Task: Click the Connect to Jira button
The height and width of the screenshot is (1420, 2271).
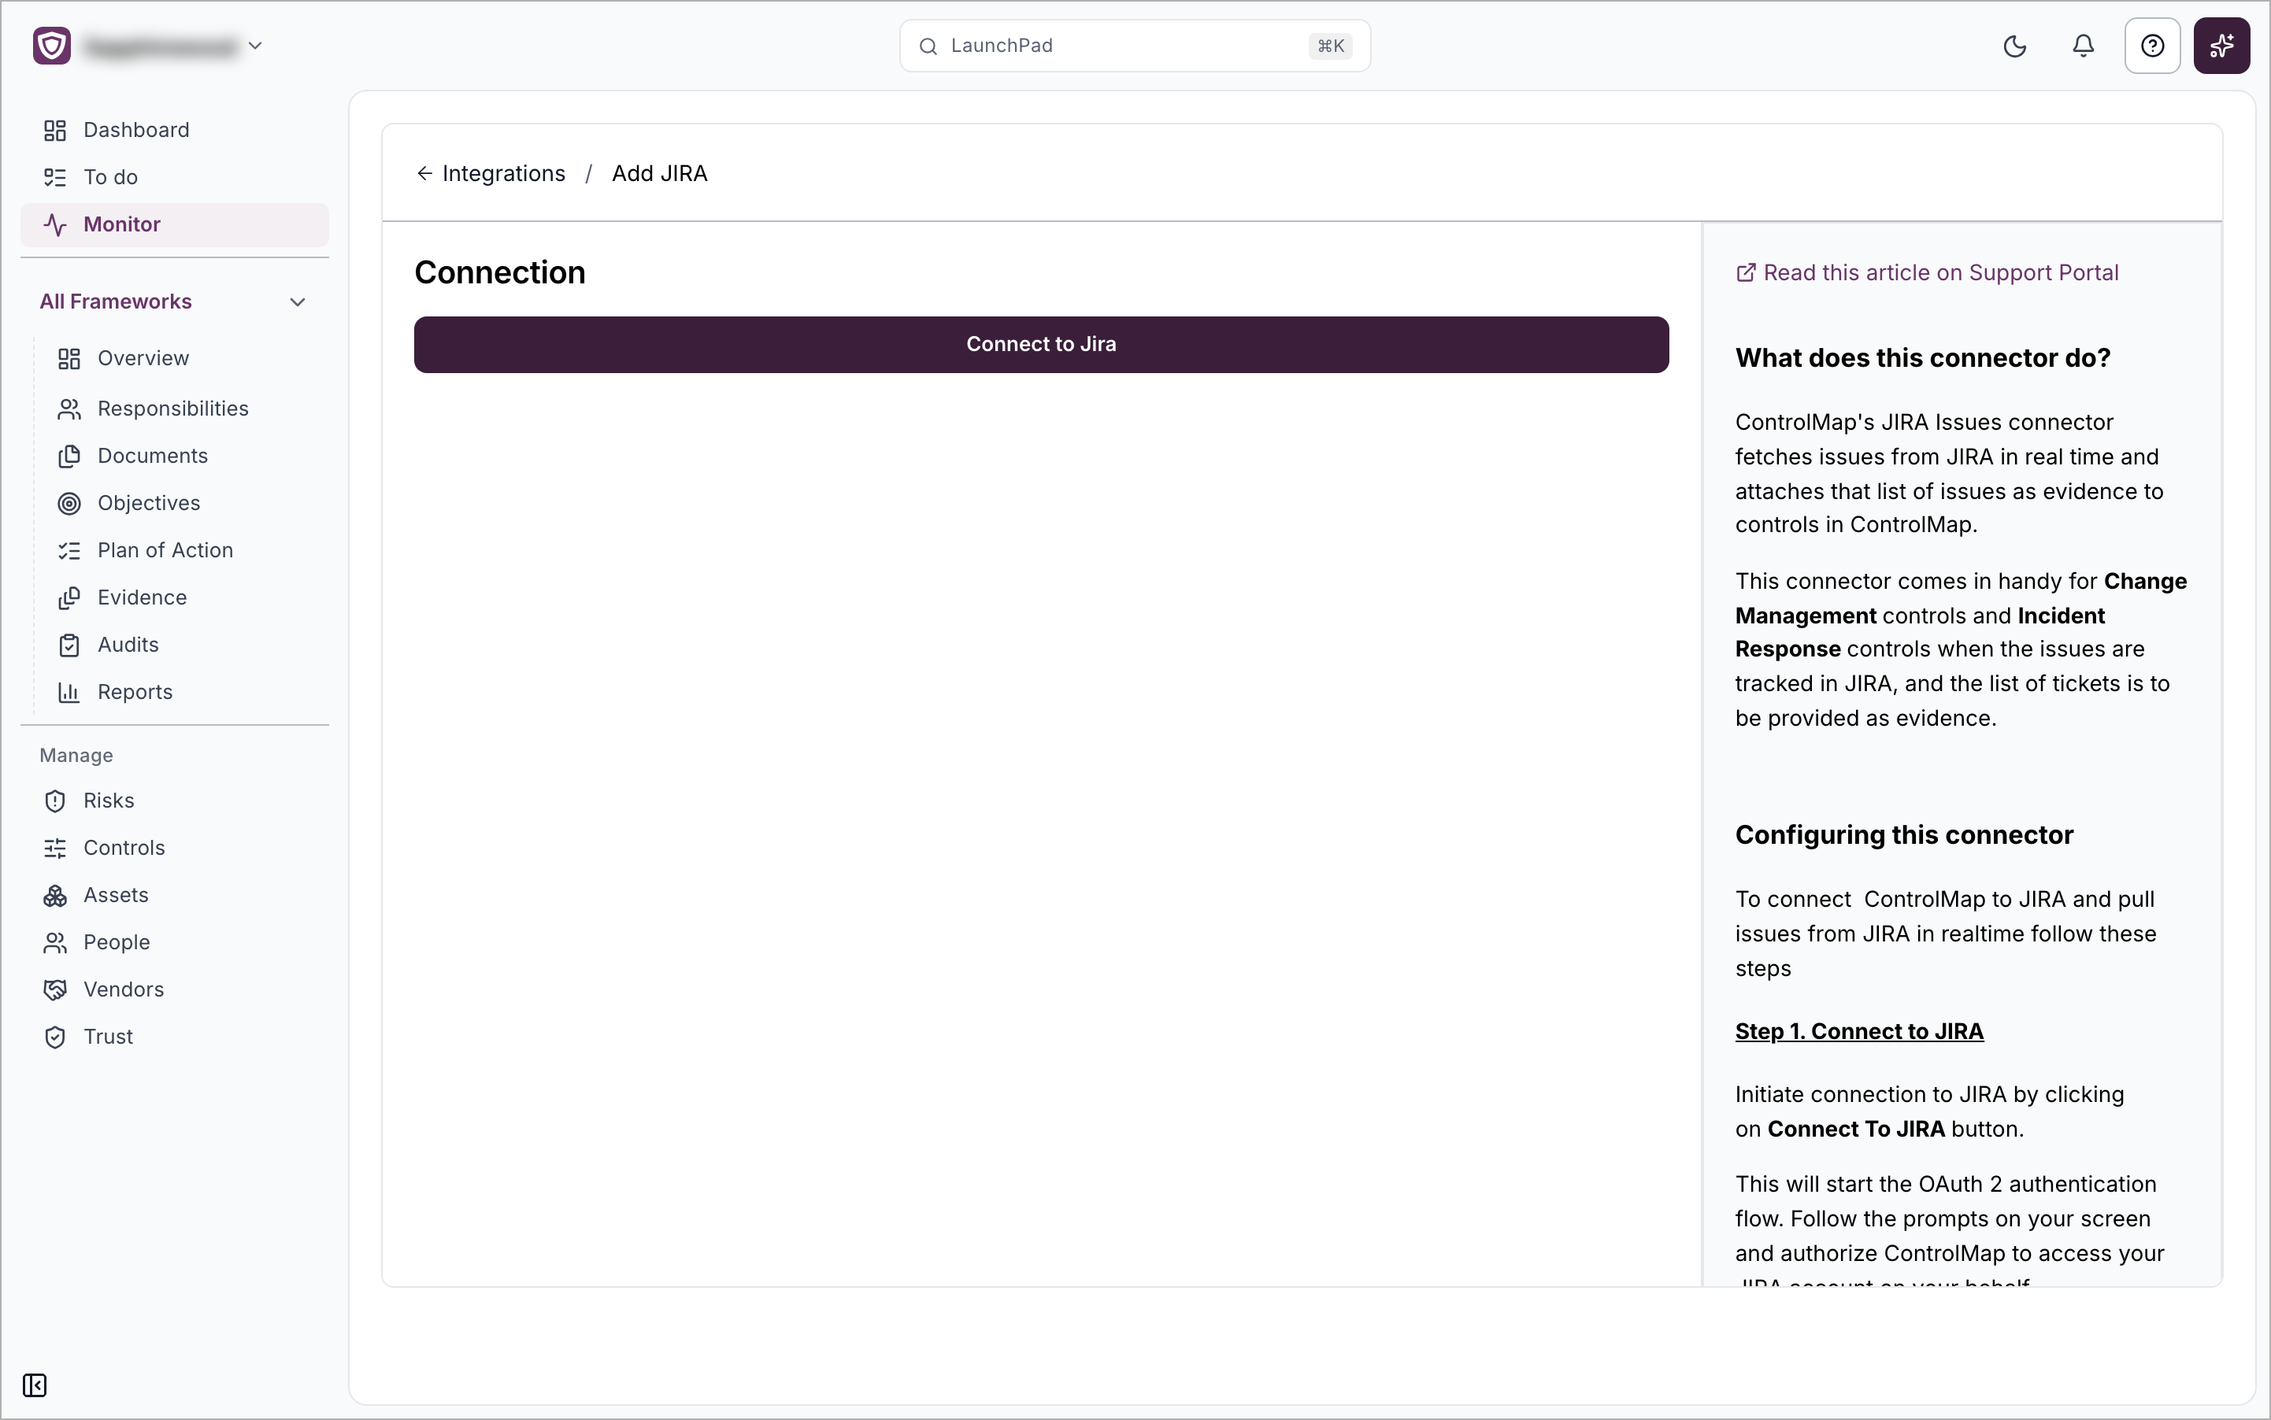Action: (x=1041, y=345)
